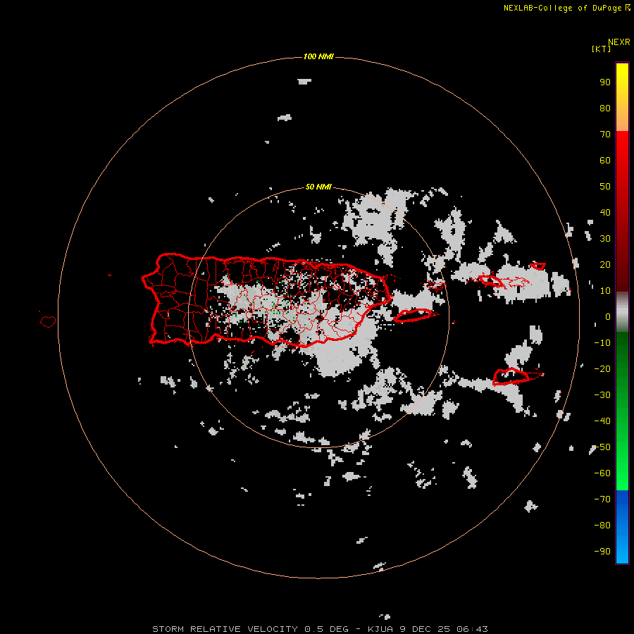The width and height of the screenshot is (634, 634).
Task: Click the NEXR label above the color scale
Action: [619, 42]
